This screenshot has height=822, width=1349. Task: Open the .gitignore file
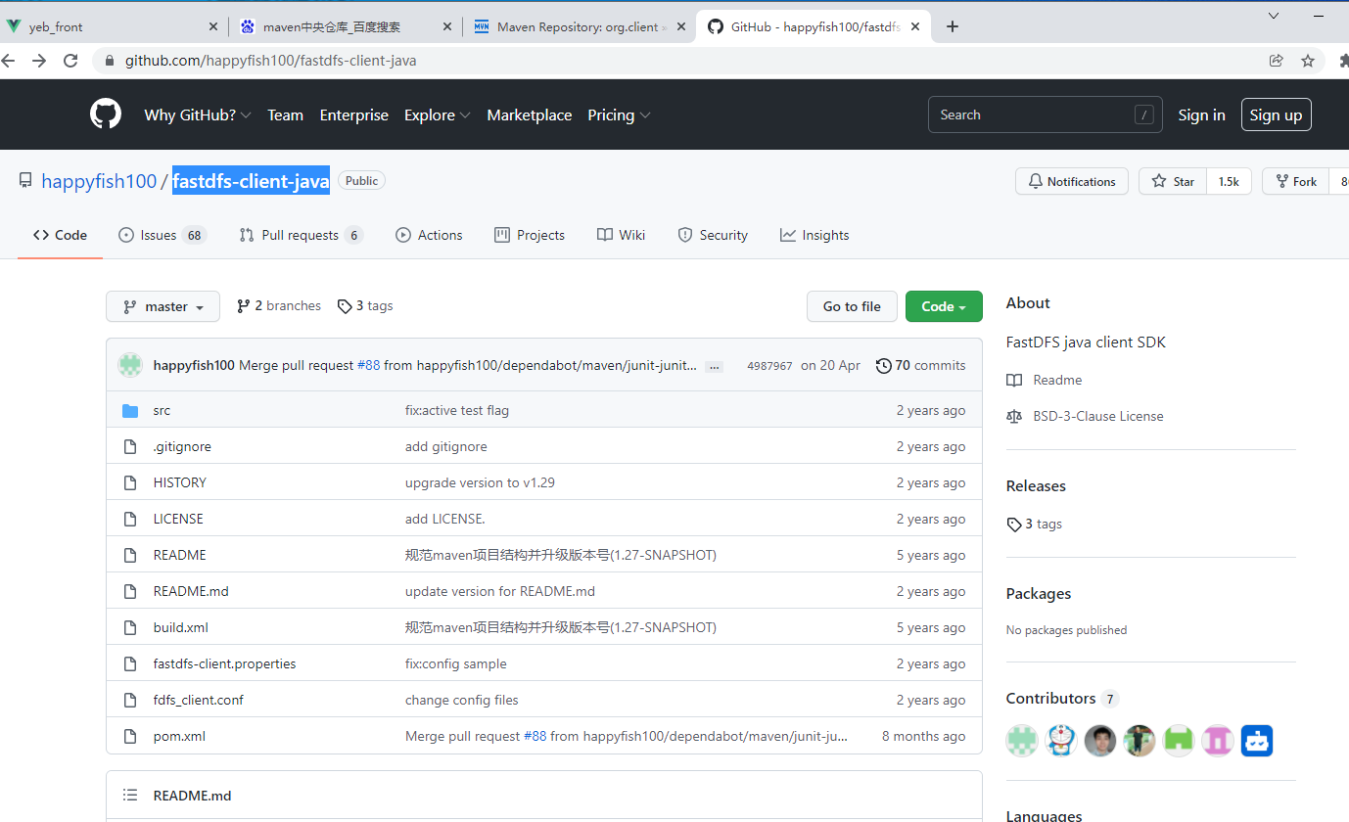tap(182, 447)
